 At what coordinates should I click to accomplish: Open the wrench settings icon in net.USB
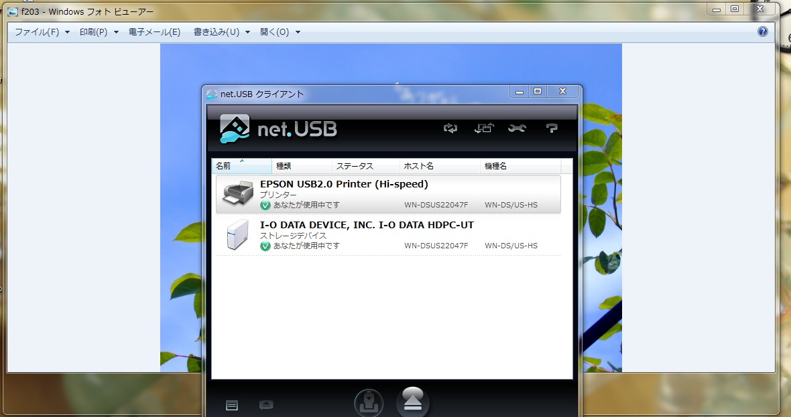[x=517, y=129]
